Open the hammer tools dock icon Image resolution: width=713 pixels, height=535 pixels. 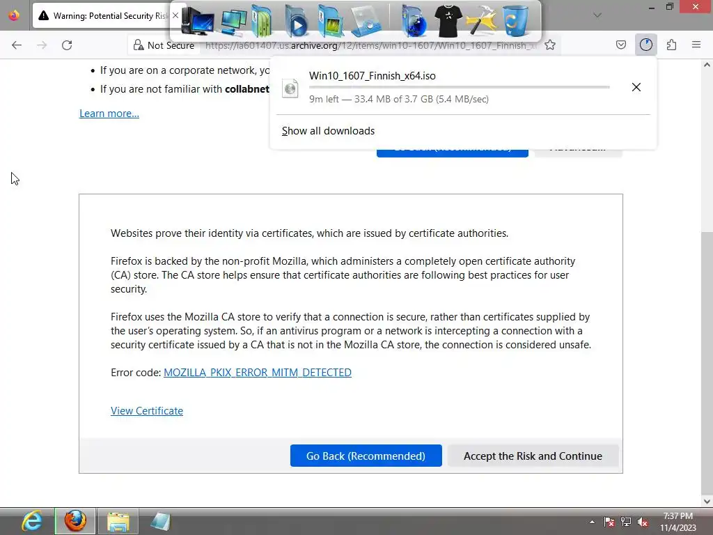tap(482, 22)
